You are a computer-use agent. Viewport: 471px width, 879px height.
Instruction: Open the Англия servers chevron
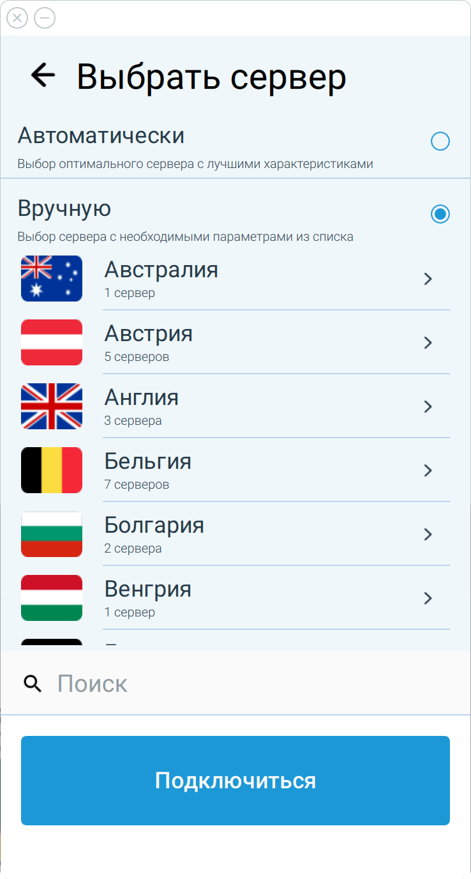click(x=428, y=406)
